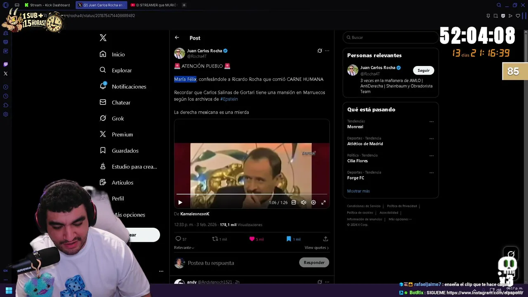Open Artículos in the sidebar
528x297 pixels.
pyautogui.click(x=117, y=182)
